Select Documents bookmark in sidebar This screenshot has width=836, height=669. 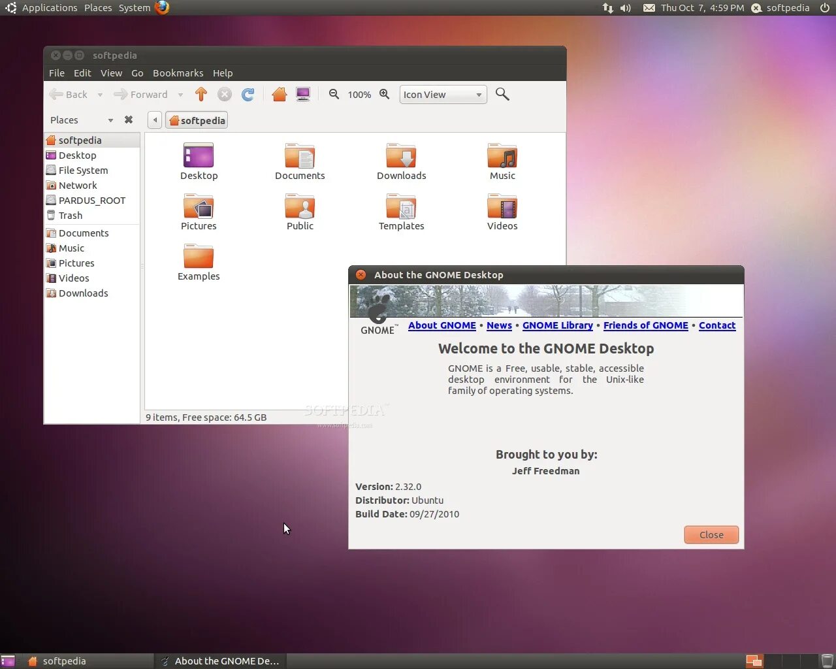(x=92, y=233)
